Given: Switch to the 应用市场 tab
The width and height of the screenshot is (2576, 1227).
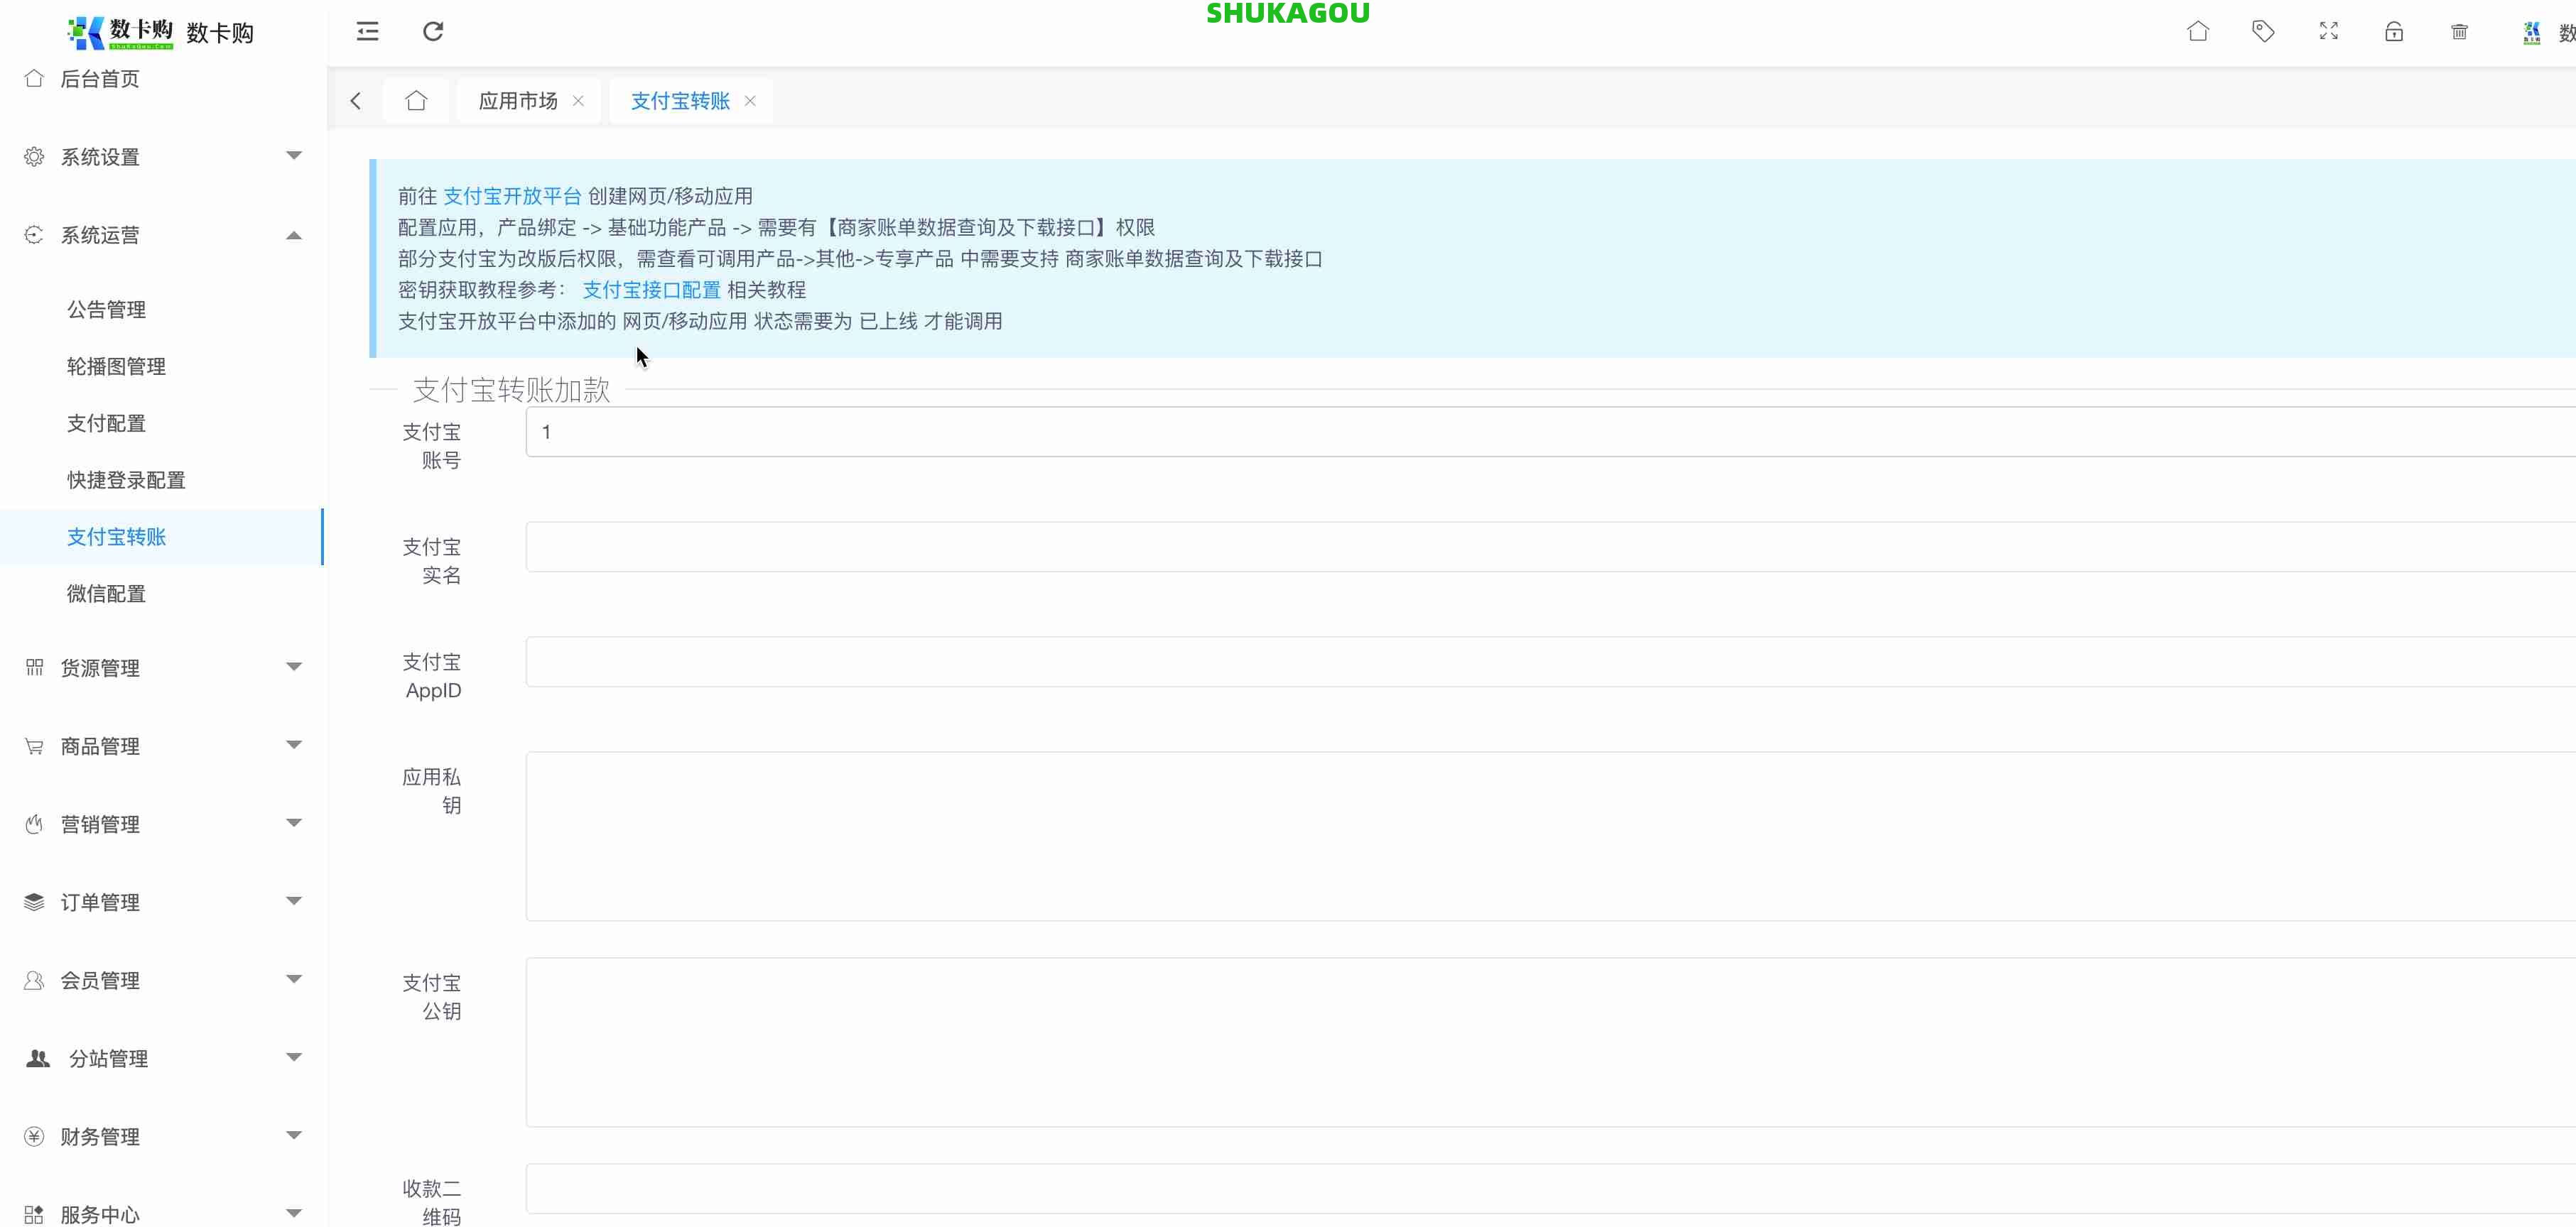Looking at the screenshot, I should 517,101.
